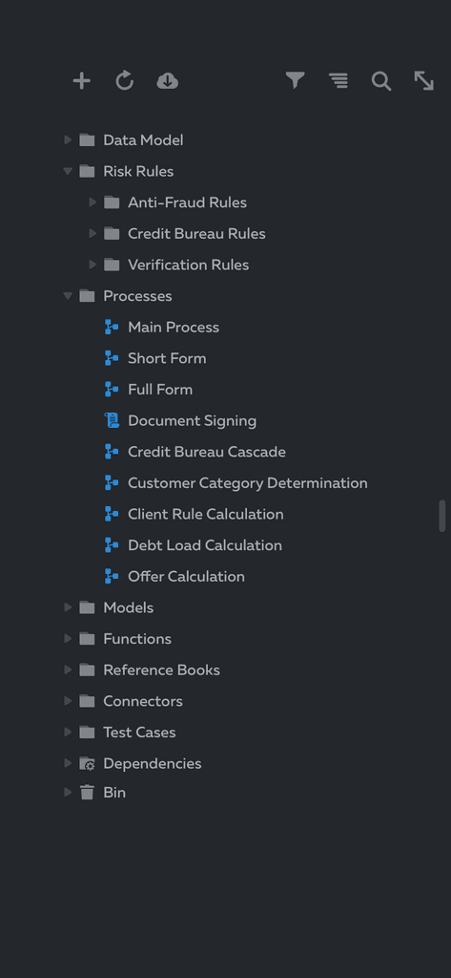The image size is (451, 978).
Task: Open the filter funnel icon
Action: 296,80
